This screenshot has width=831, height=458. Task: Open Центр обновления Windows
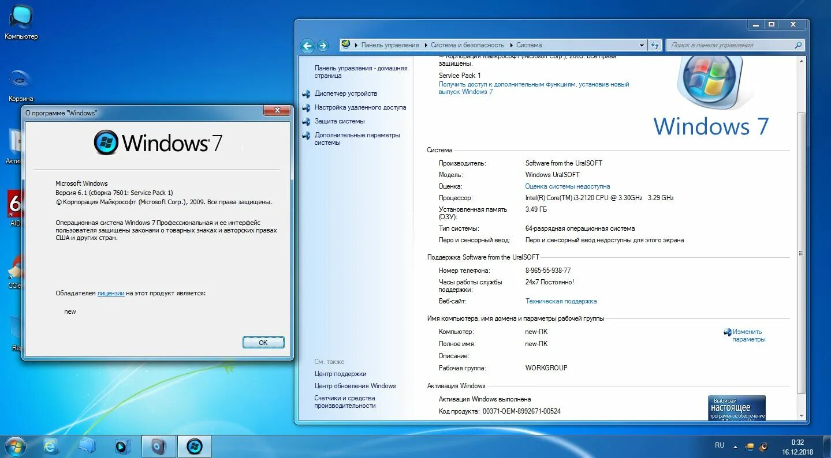tap(355, 386)
